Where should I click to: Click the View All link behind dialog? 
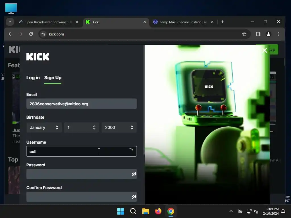point(275,160)
